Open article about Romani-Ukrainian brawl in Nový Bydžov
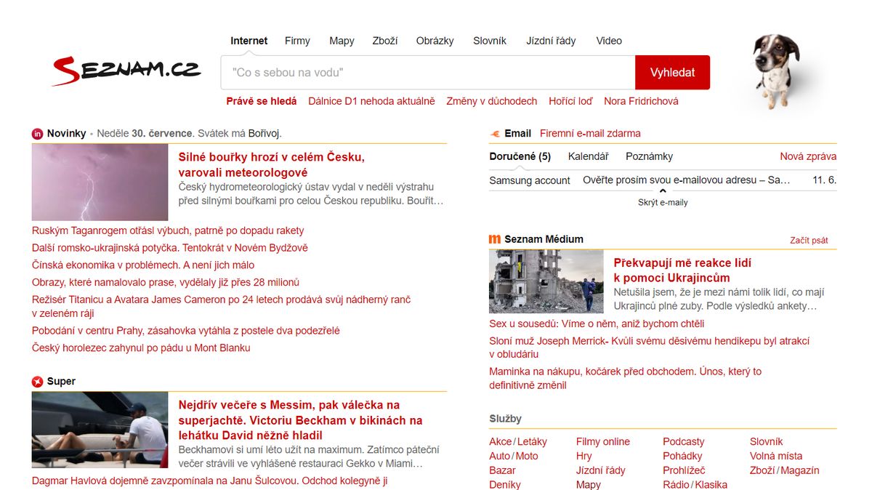Screen dimensions: 872x490 tap(170, 248)
